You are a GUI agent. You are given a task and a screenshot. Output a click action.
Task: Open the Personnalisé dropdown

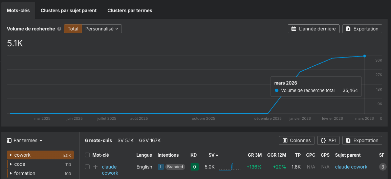102,29
